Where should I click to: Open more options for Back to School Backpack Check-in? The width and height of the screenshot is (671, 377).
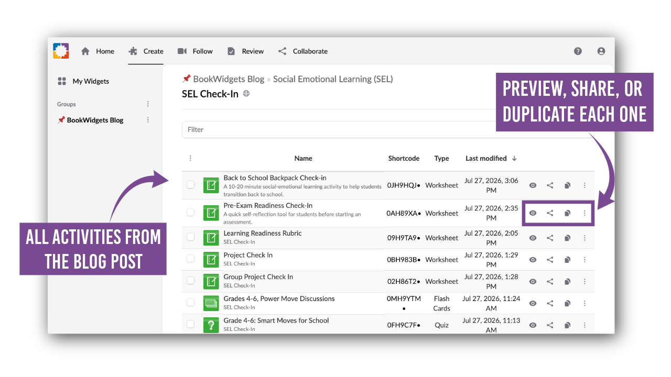585,185
